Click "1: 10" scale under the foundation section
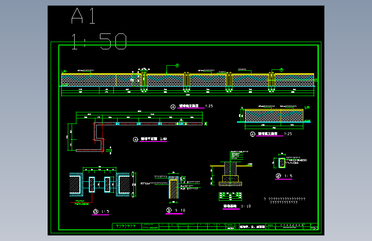The height and width of the screenshot is (241, 372). (246, 206)
